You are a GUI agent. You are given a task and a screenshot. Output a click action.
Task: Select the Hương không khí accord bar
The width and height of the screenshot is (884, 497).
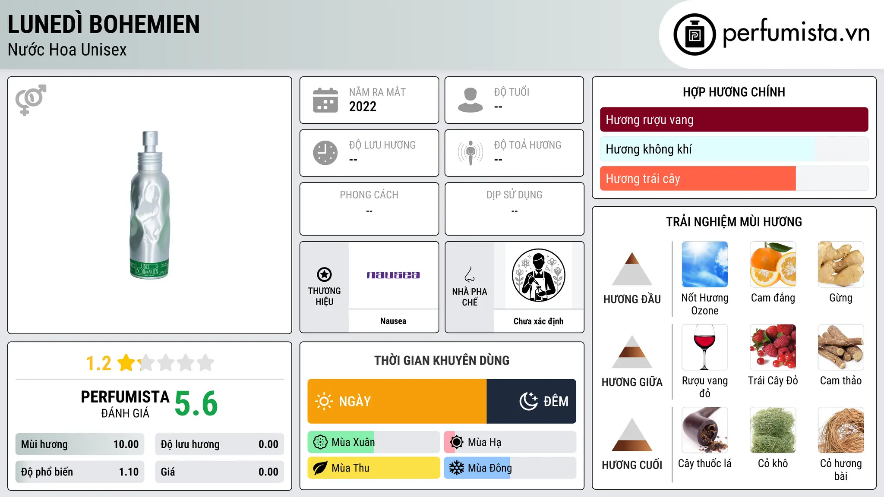pos(734,149)
